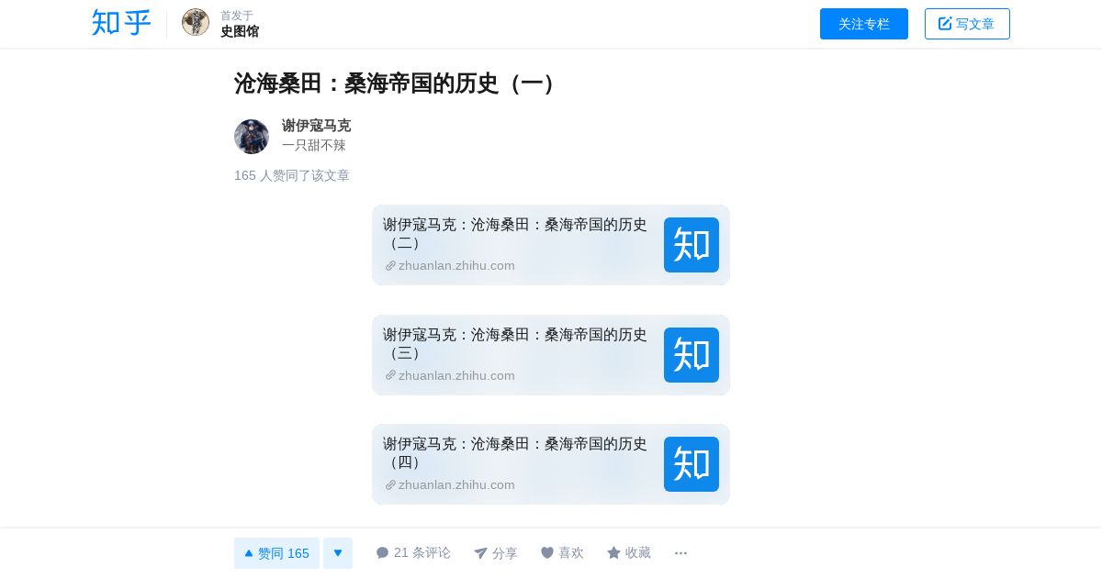The image size is (1102, 578).
Task: Upvote with 赞同 165 button
Action: (276, 553)
